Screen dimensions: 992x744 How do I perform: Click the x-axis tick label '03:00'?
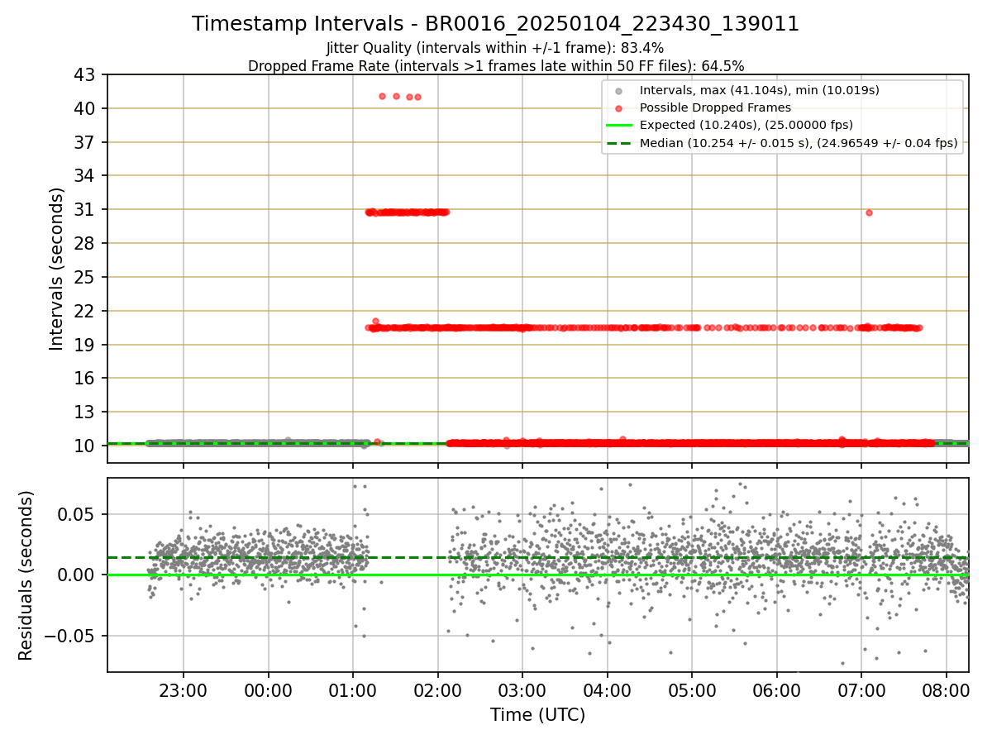[x=522, y=689]
